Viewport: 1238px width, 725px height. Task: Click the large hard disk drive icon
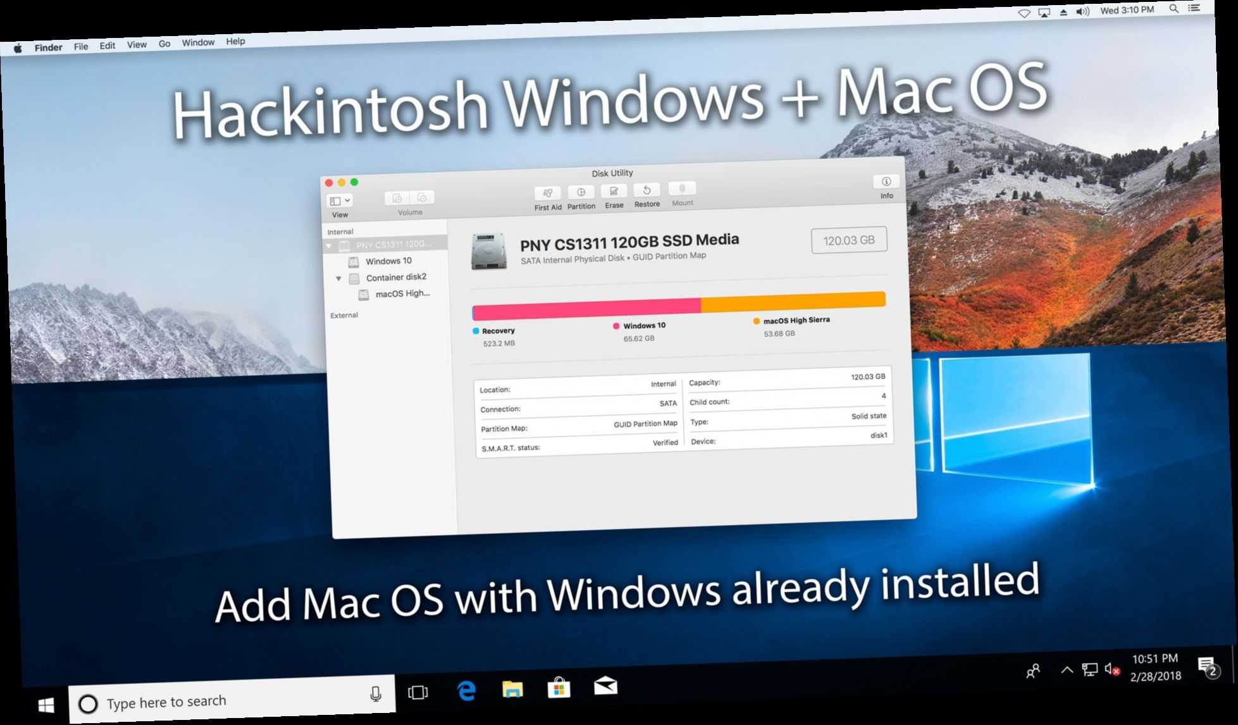click(x=489, y=251)
